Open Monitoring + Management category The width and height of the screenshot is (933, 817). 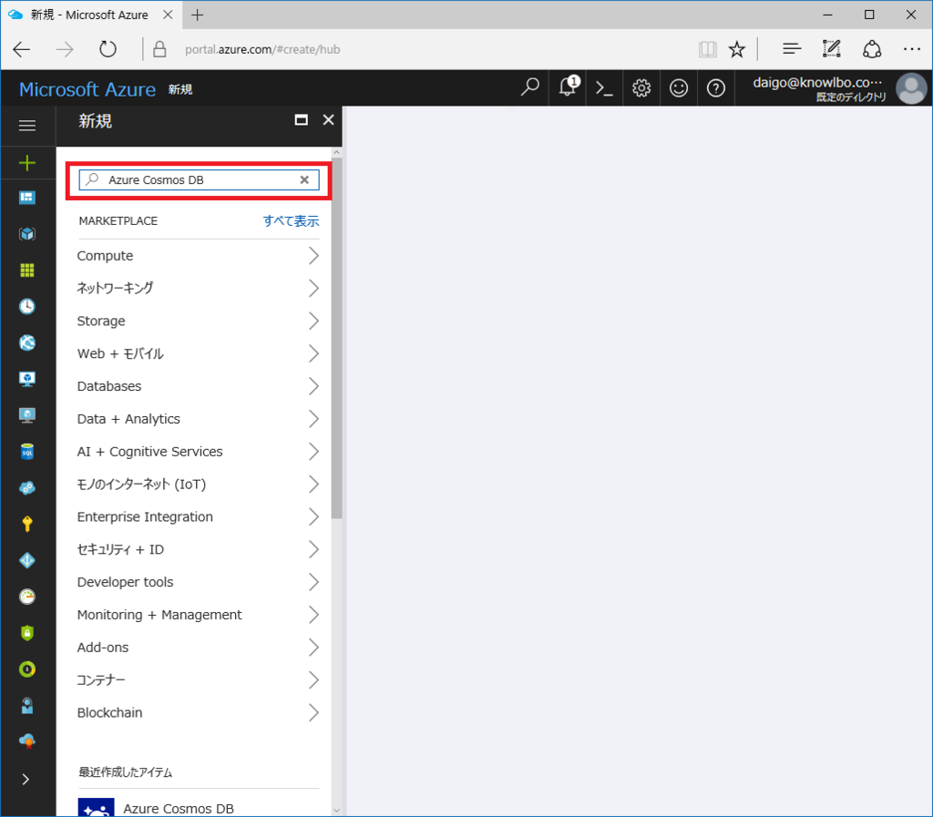tap(198, 615)
